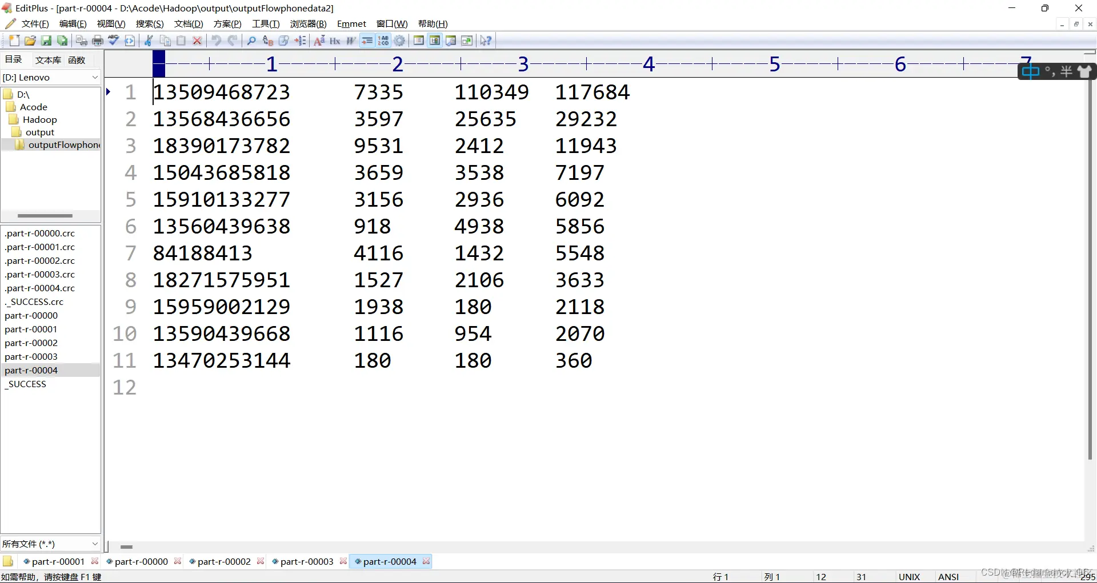1097x583 pixels.
Task: Run spell check from toolbar
Action: coord(114,41)
